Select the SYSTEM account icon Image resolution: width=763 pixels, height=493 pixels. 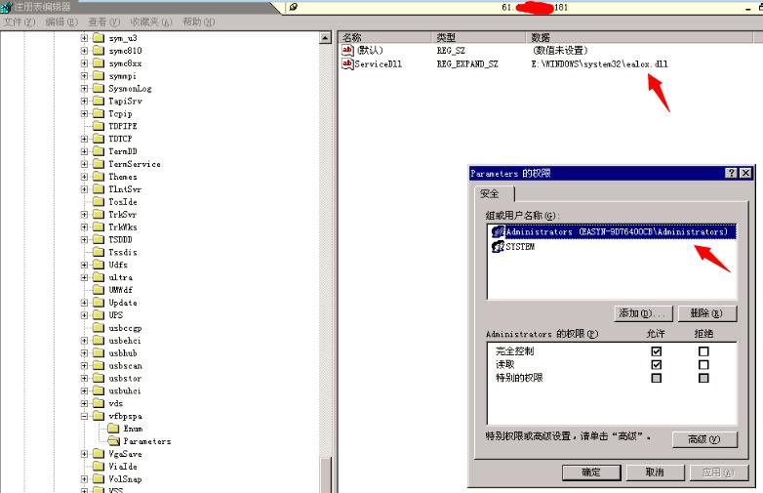[498, 247]
